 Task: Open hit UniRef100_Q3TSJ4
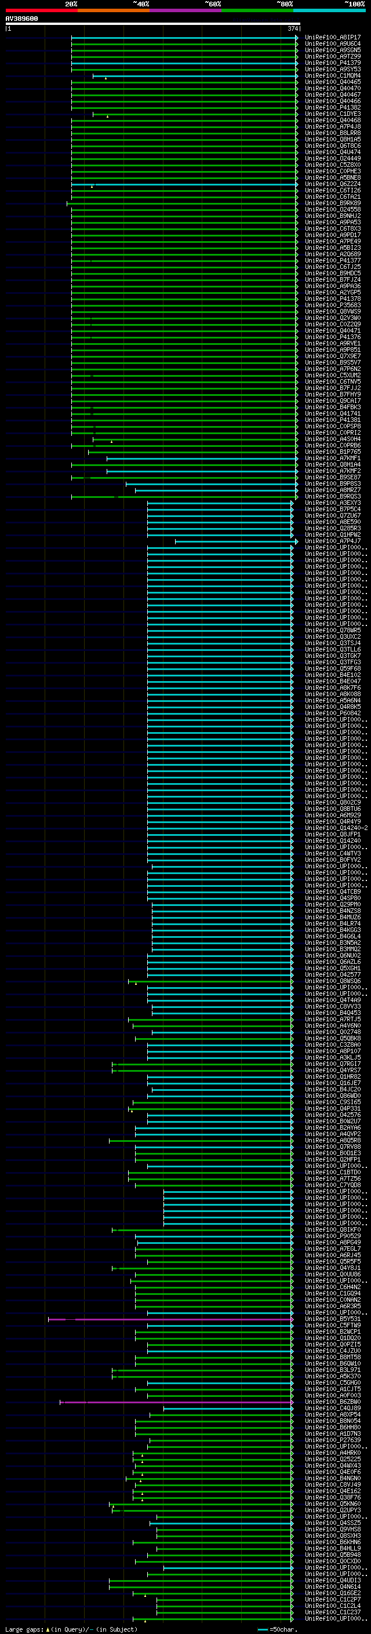tap(333, 643)
